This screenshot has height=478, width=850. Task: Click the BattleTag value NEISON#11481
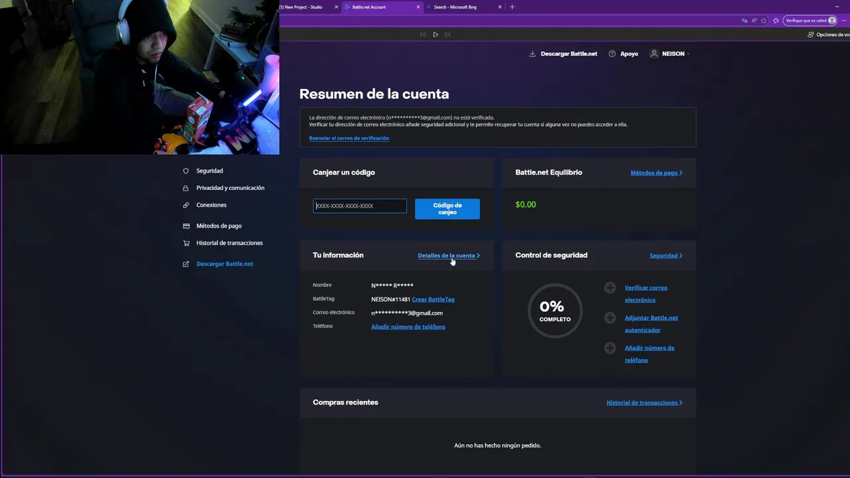click(390, 299)
